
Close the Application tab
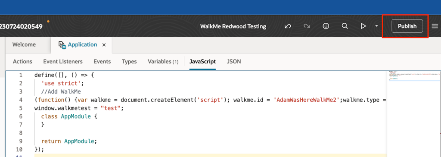(104, 45)
